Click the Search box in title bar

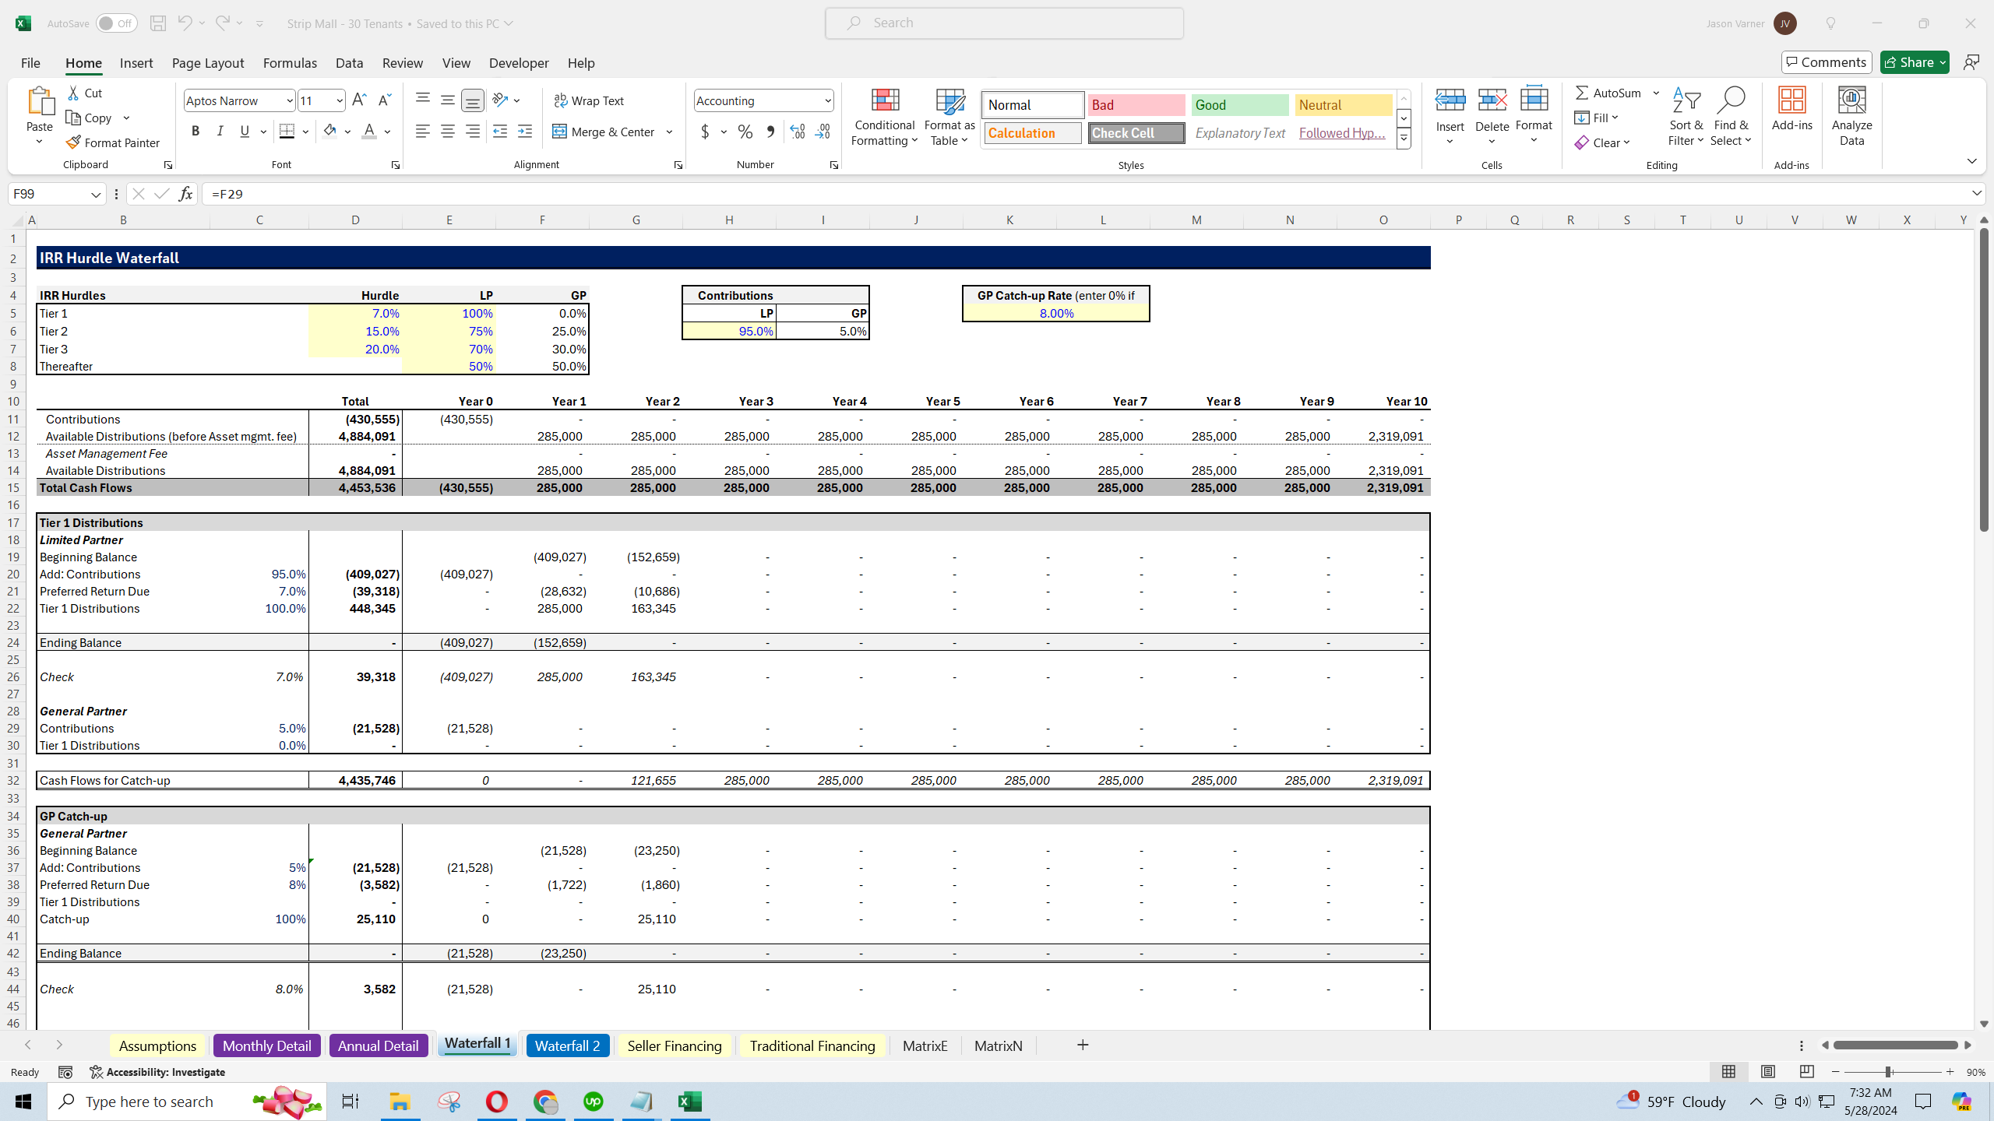(1005, 23)
